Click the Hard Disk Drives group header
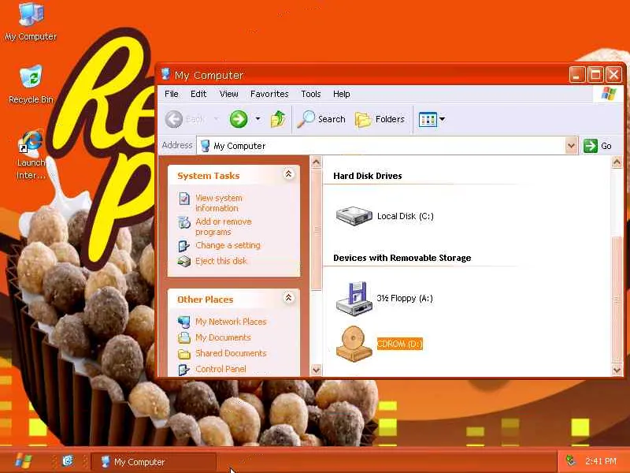 (x=368, y=176)
